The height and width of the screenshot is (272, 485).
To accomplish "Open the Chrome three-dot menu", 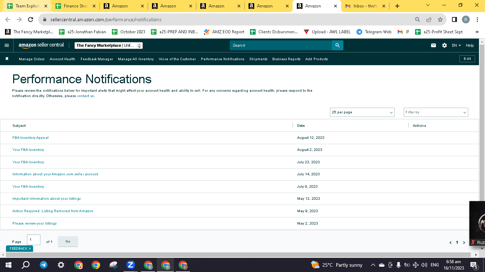I will pos(478,19).
